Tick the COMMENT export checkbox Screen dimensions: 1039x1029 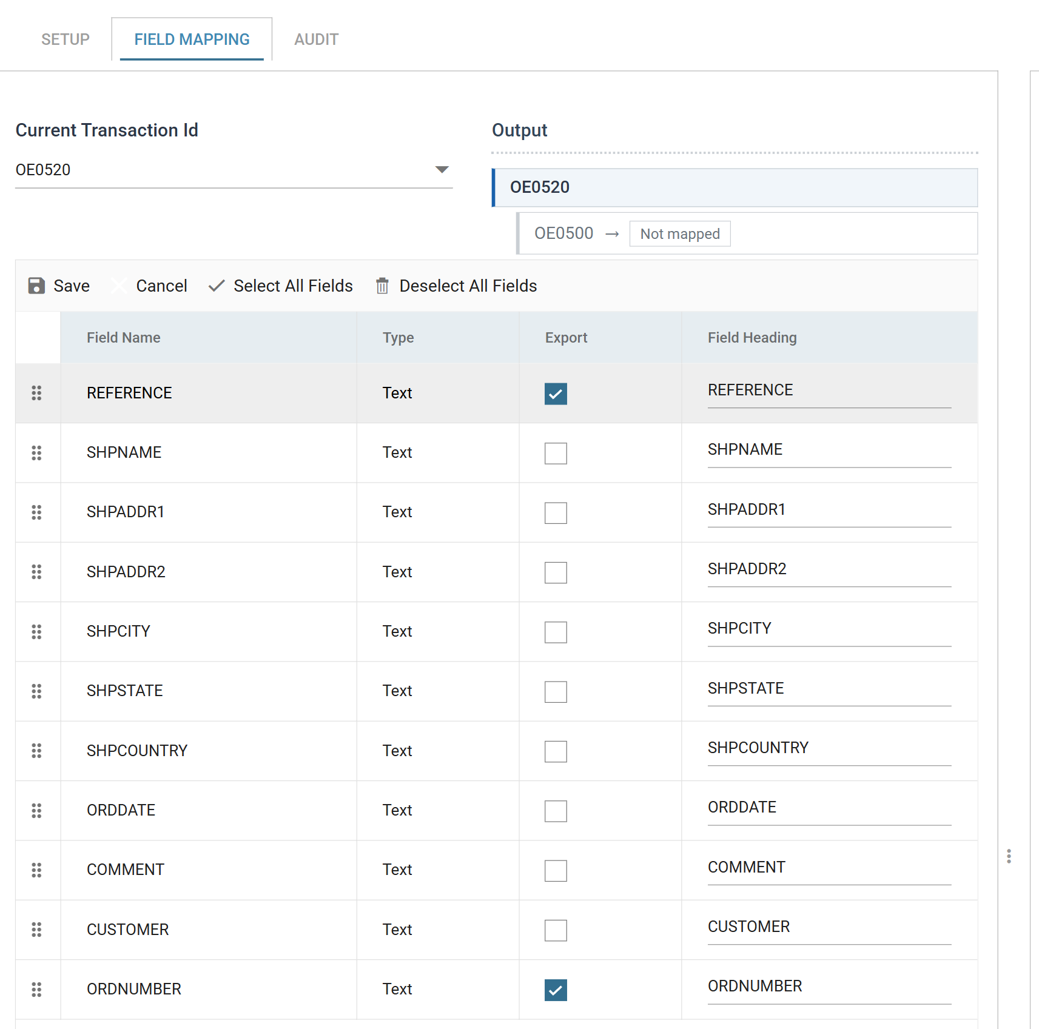(x=556, y=871)
